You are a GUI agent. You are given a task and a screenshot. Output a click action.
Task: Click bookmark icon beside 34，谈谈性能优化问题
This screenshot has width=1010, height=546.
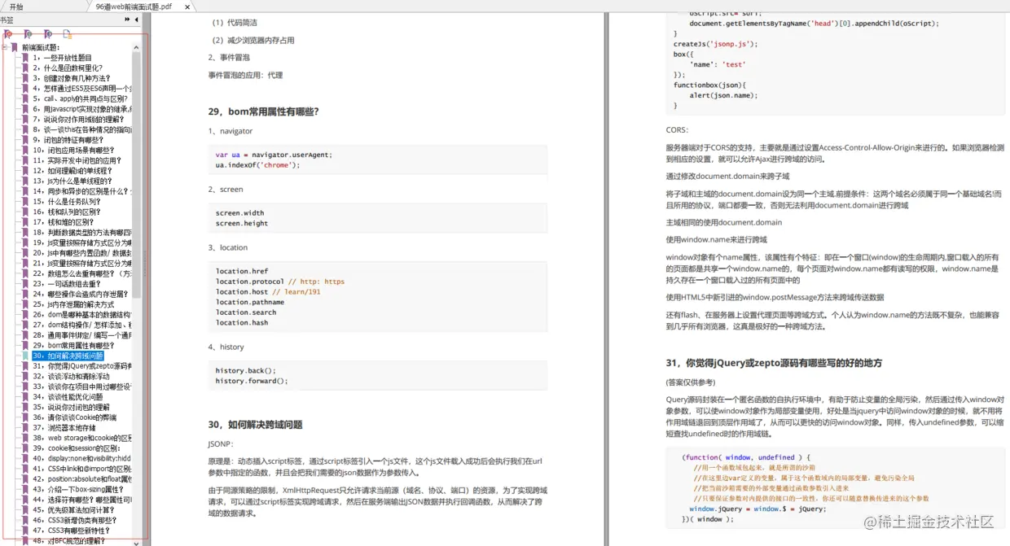coord(25,396)
